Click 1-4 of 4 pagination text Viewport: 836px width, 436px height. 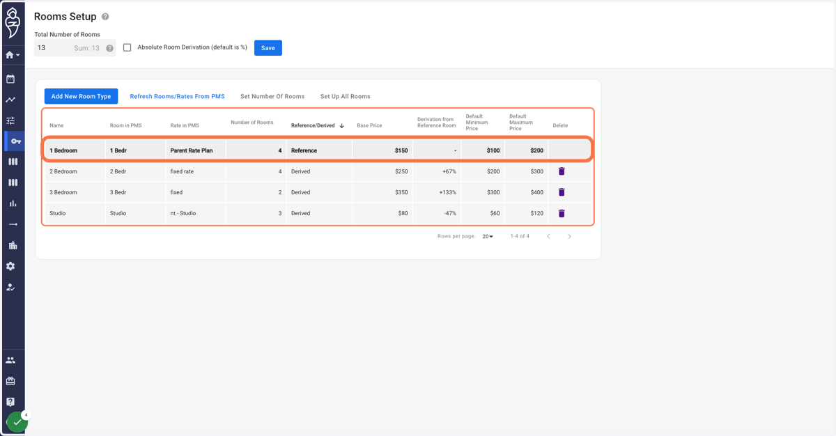tap(520, 236)
